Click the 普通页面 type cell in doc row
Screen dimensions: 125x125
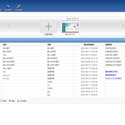51,72
